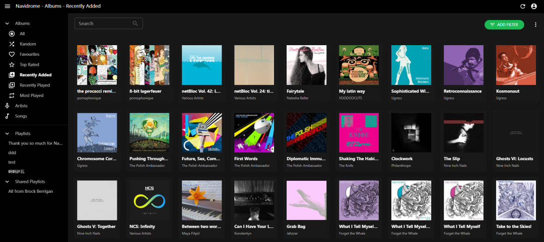Collapse the Shared Playlists chevron

click(7, 182)
